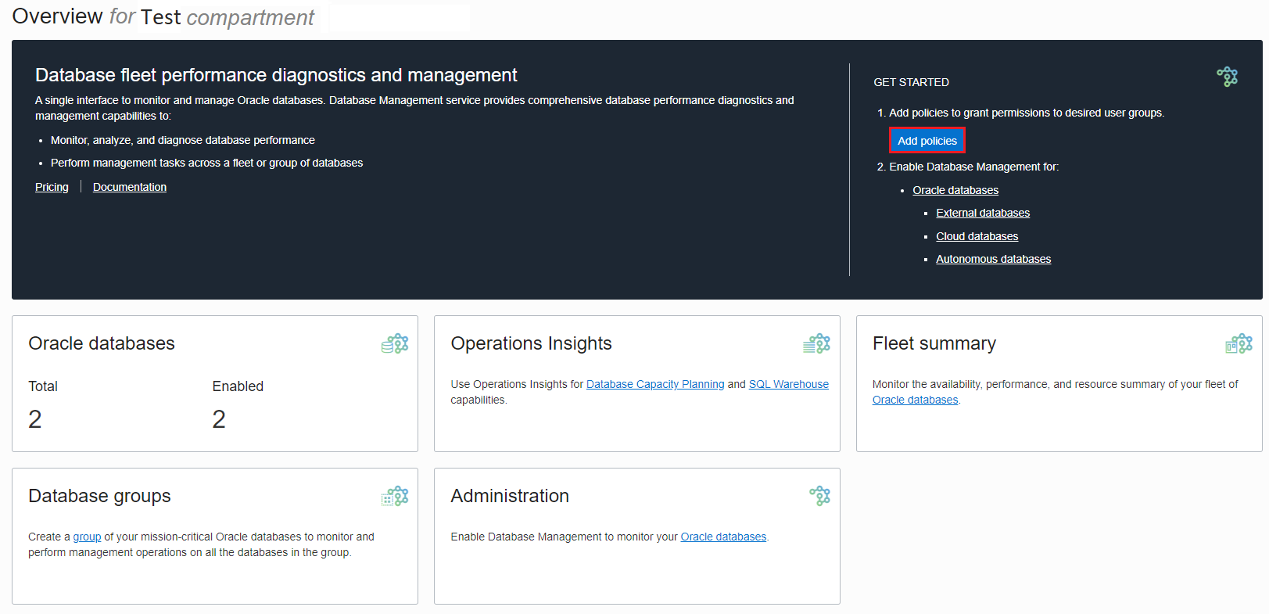Viewport: 1269px width, 614px height.
Task: Follow the Autonomous databases link
Action: pos(993,259)
